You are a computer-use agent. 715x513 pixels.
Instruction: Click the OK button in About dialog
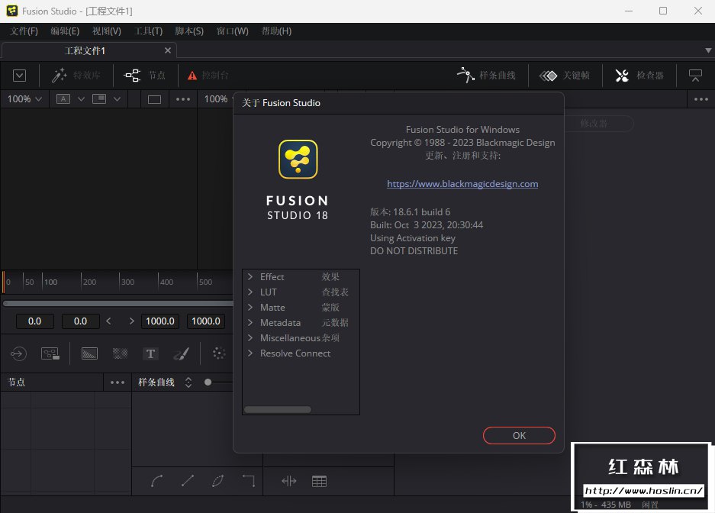point(519,435)
